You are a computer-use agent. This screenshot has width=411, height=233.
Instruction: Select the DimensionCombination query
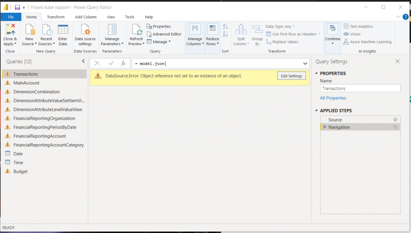tap(44, 92)
